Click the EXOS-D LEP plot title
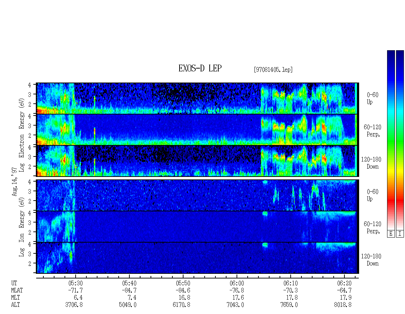 click(200, 68)
